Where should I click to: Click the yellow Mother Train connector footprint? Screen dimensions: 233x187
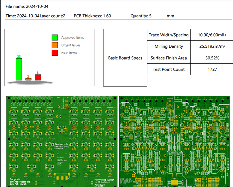click(x=63, y=176)
